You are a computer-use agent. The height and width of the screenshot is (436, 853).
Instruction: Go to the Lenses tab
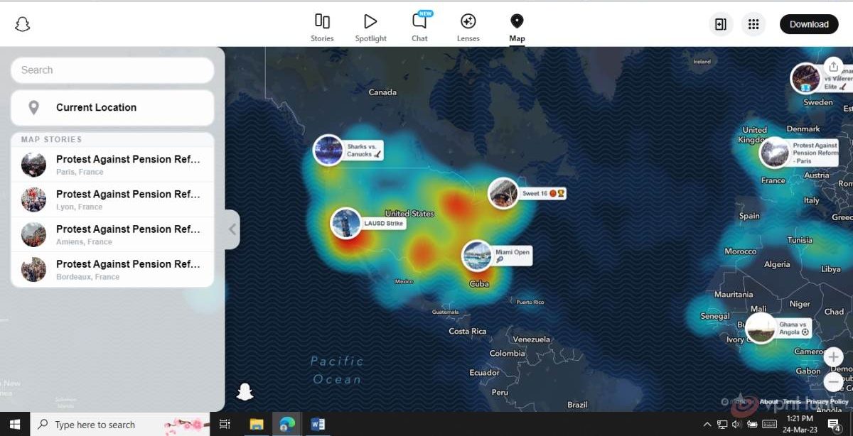tap(468, 27)
